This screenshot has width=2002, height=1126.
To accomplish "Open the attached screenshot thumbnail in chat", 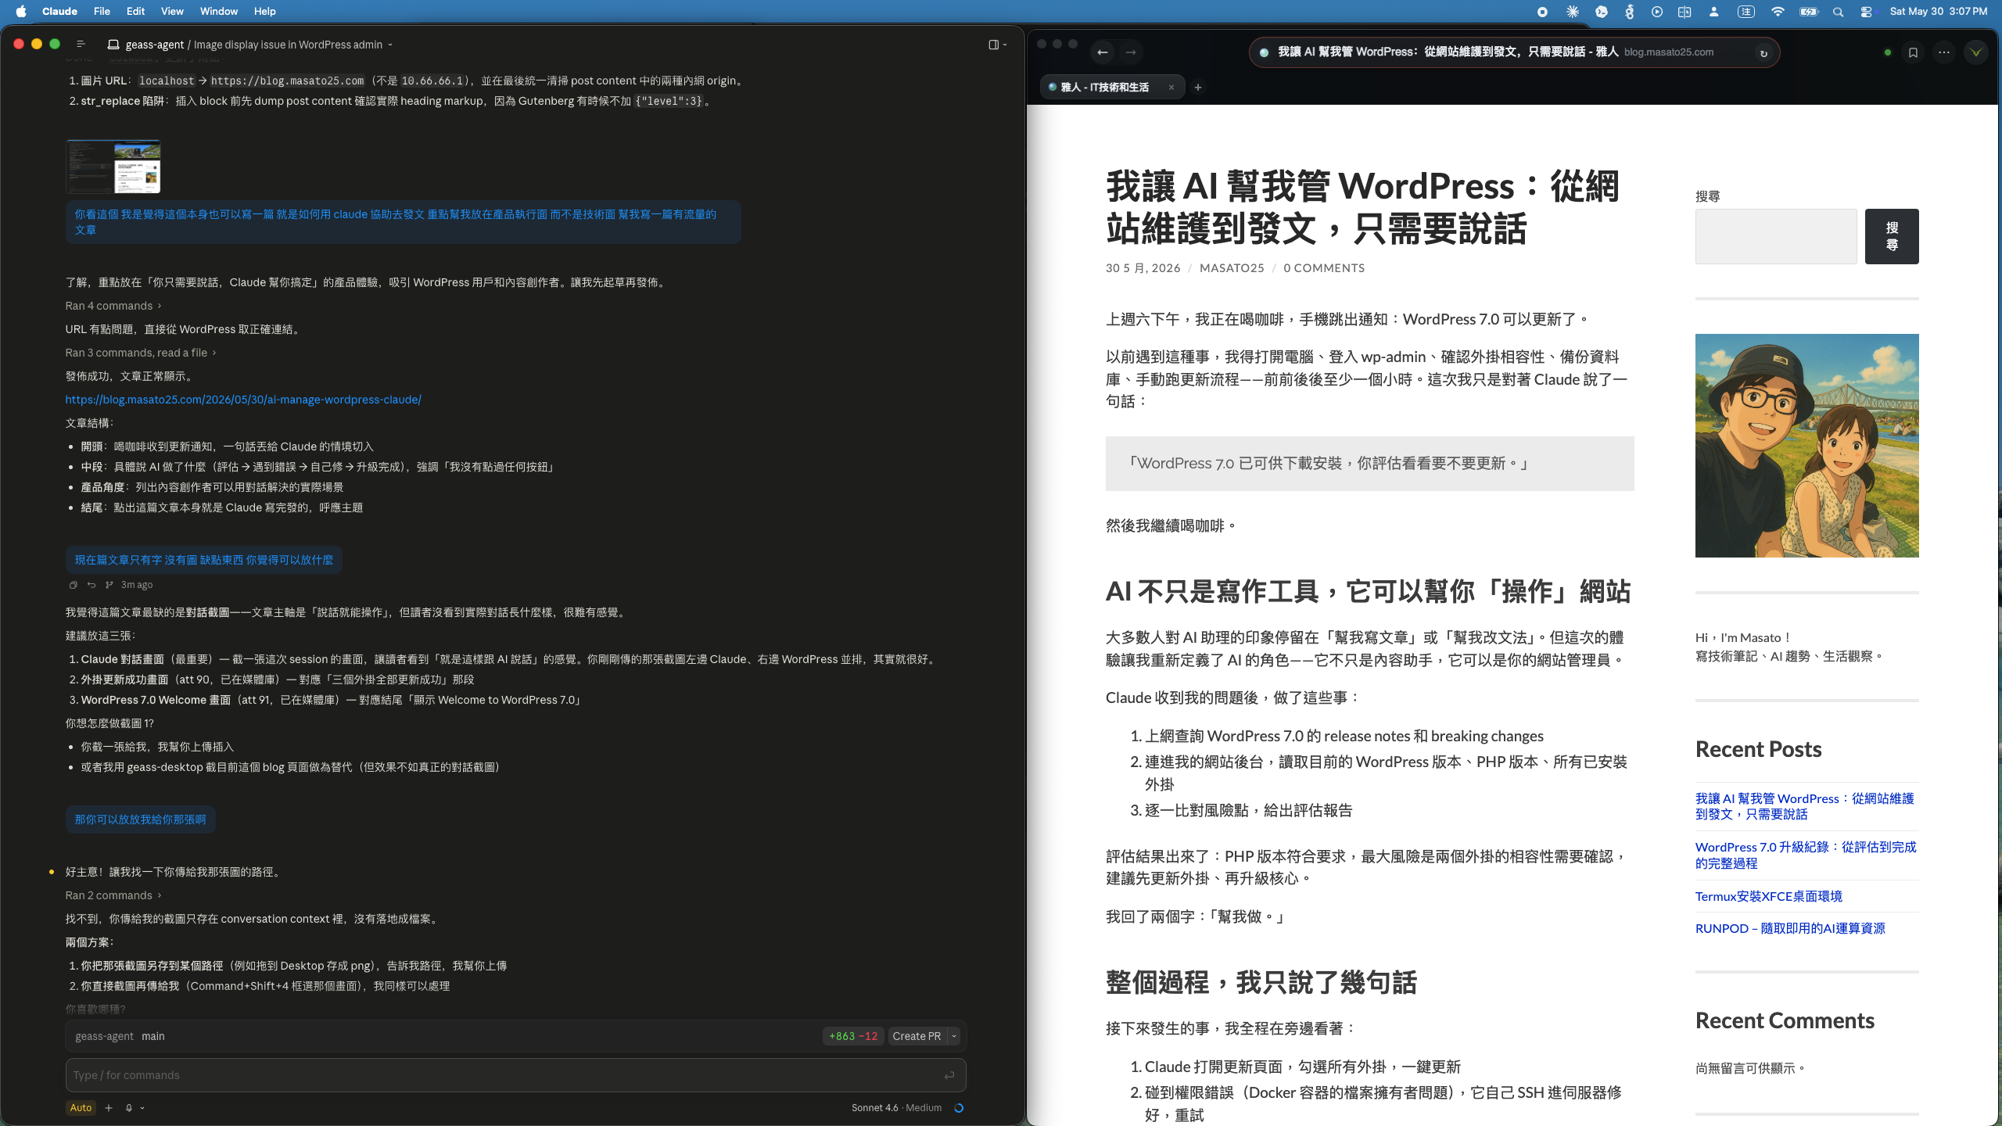I will pos(113,167).
